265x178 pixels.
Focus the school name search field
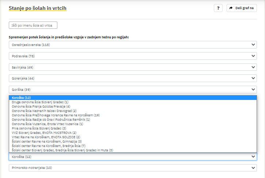33,26
